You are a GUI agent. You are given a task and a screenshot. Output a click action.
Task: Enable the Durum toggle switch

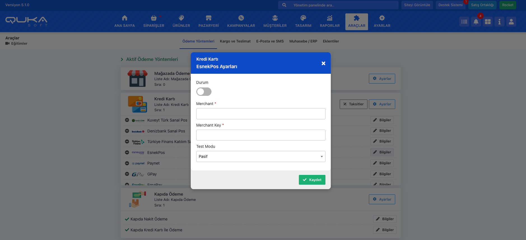click(204, 92)
